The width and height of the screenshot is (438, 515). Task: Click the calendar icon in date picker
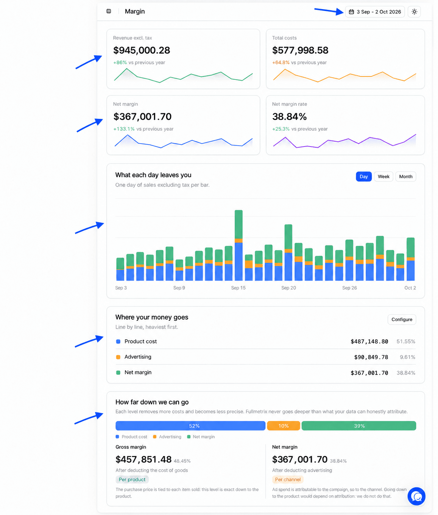pyautogui.click(x=351, y=12)
